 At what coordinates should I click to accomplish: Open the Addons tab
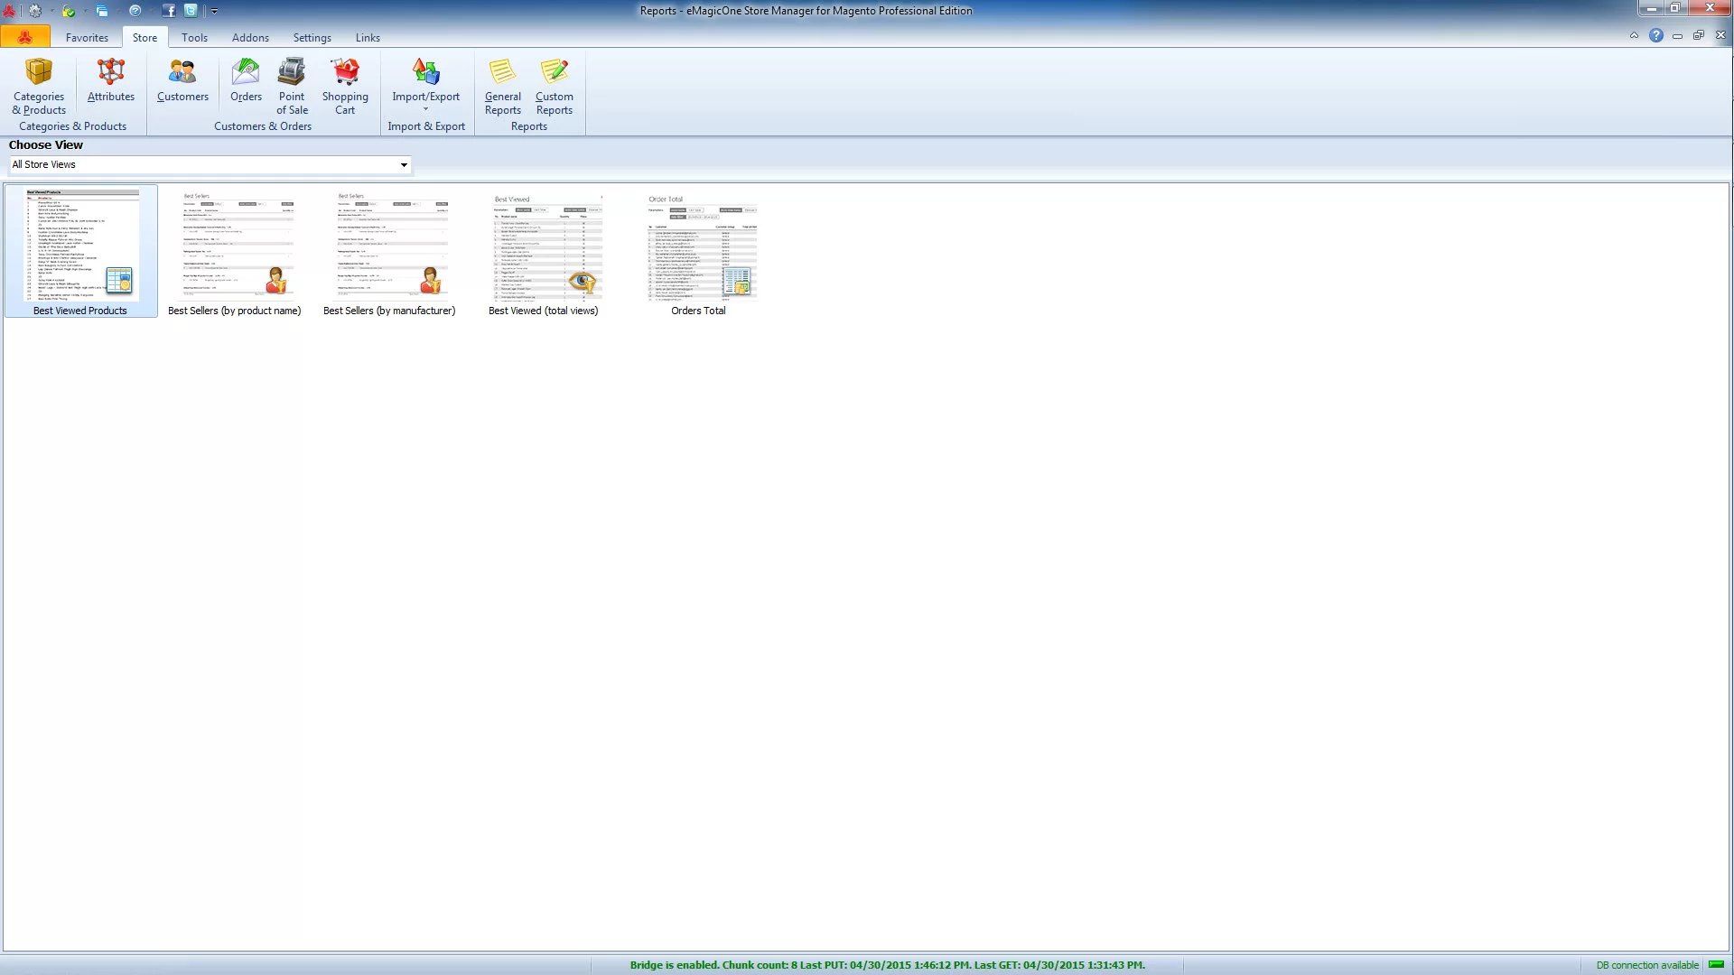pos(250,38)
